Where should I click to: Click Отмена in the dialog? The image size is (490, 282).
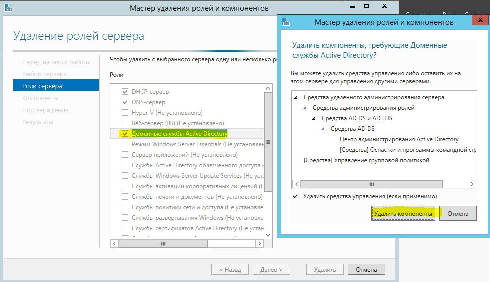click(x=458, y=213)
